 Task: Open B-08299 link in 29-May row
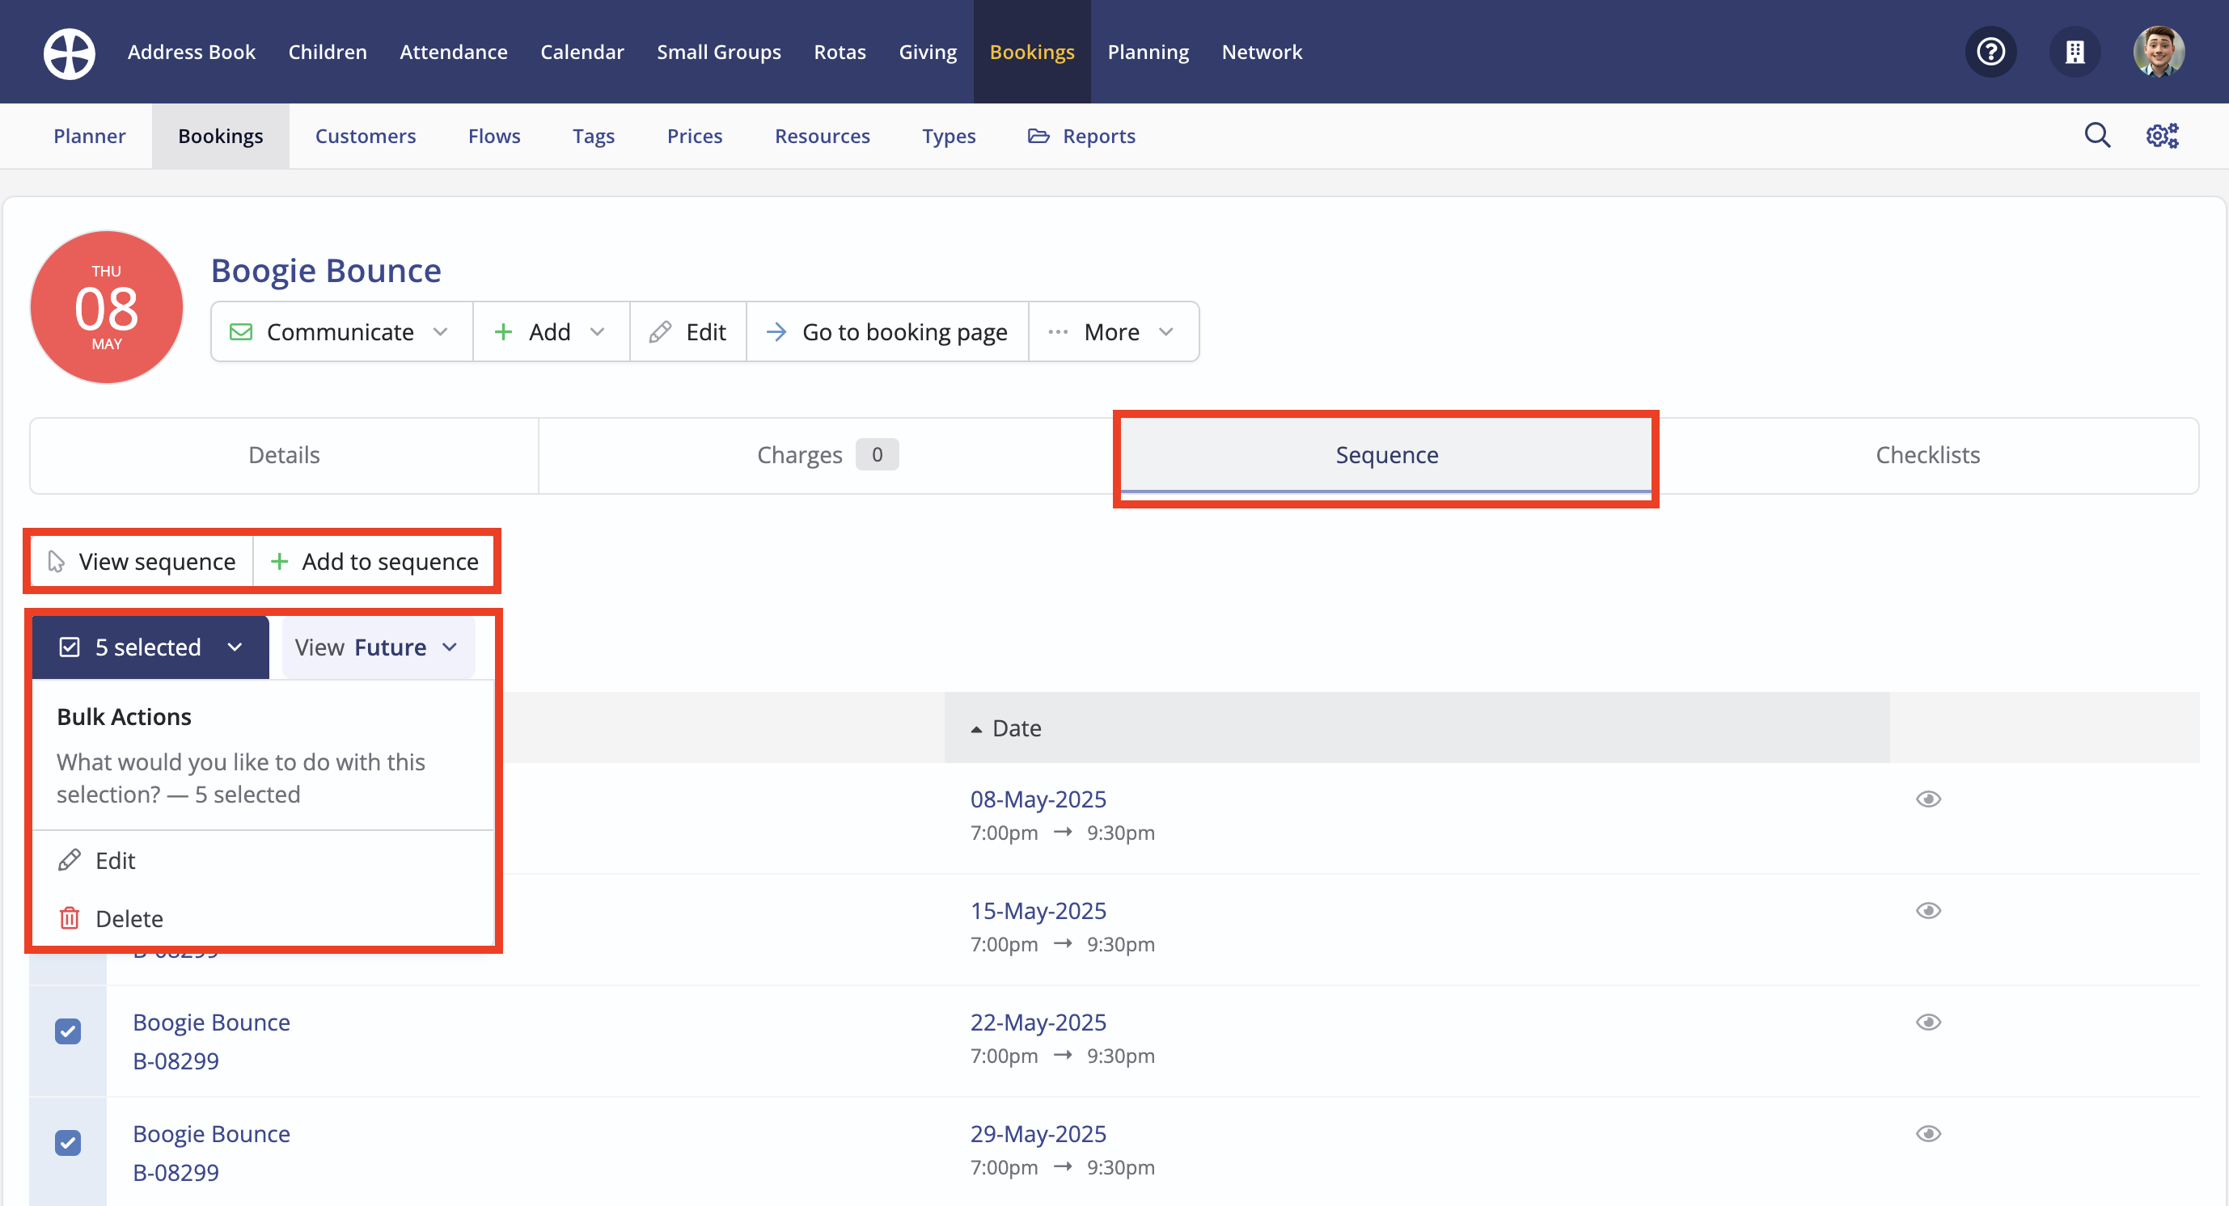pos(176,1172)
